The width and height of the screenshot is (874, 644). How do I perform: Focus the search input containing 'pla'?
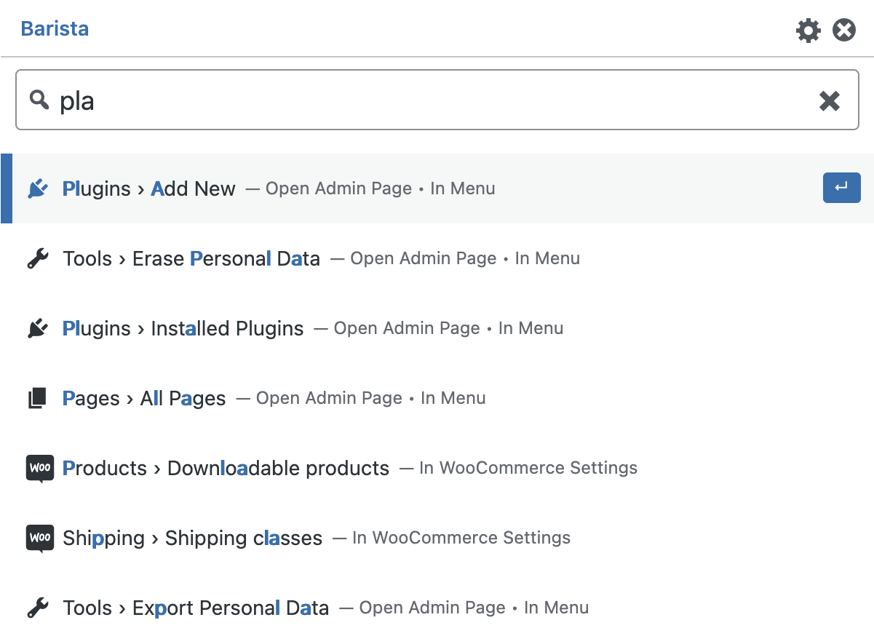[437, 100]
